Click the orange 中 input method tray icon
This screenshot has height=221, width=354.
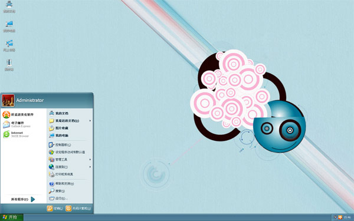[x=340, y=217]
